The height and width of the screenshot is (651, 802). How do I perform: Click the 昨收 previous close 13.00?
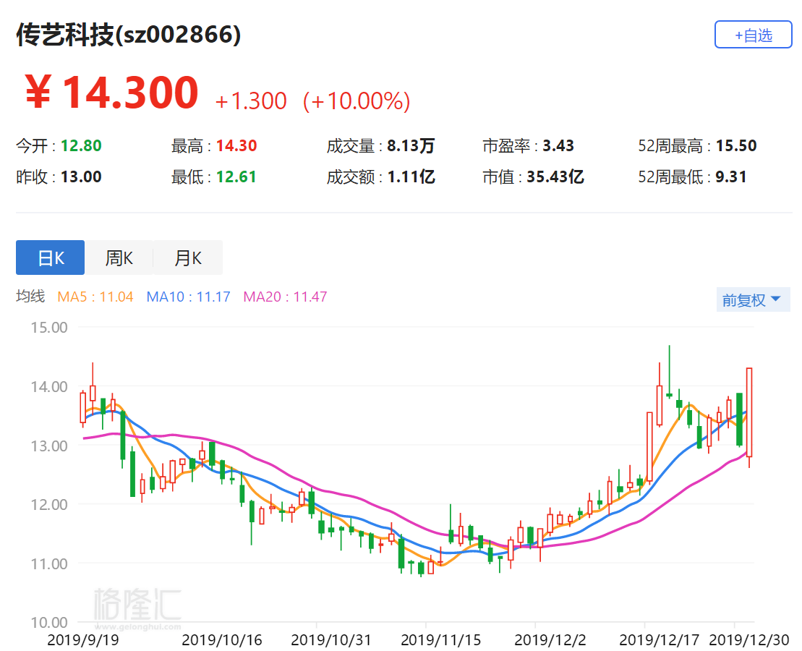[81, 177]
